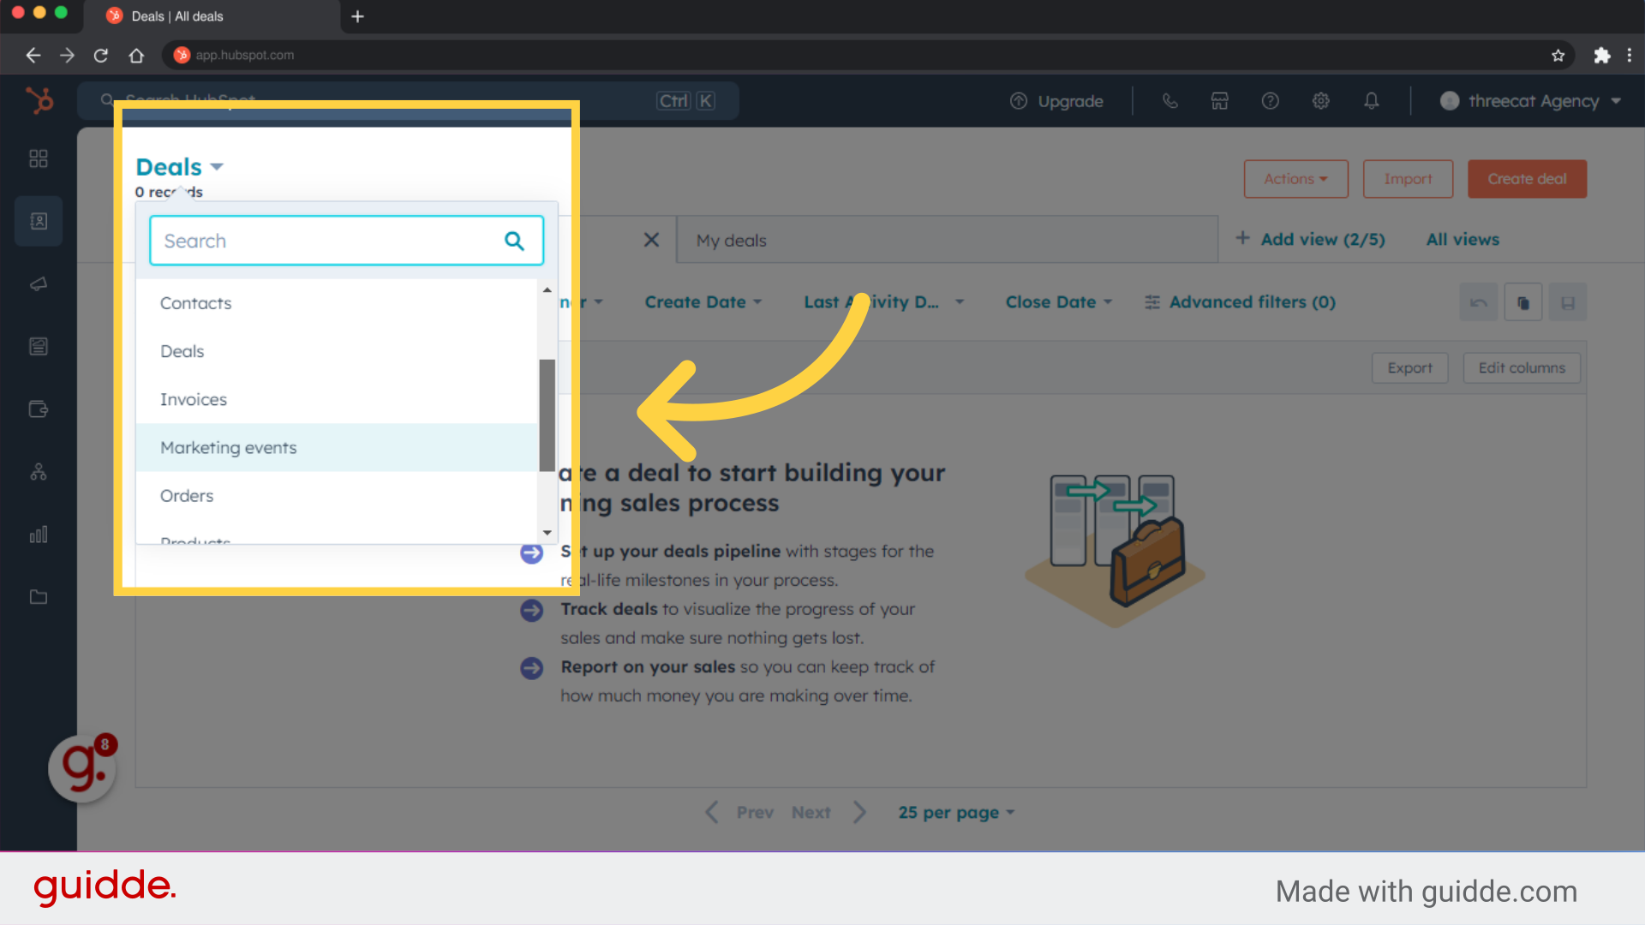This screenshot has width=1645, height=925.
Task: Open the Commerce wallet sidebar icon
Action: tap(39, 409)
